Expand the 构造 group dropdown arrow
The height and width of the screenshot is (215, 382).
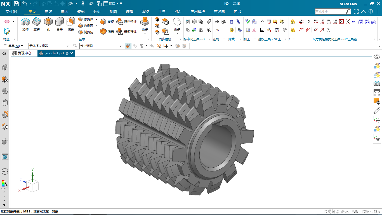(14, 39)
